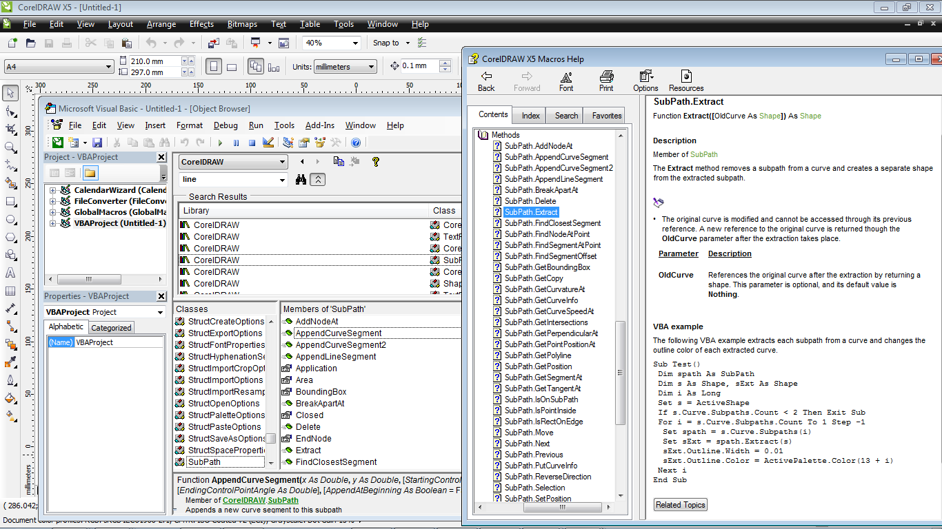Switch to Categorized tab in Properties panel

click(111, 328)
